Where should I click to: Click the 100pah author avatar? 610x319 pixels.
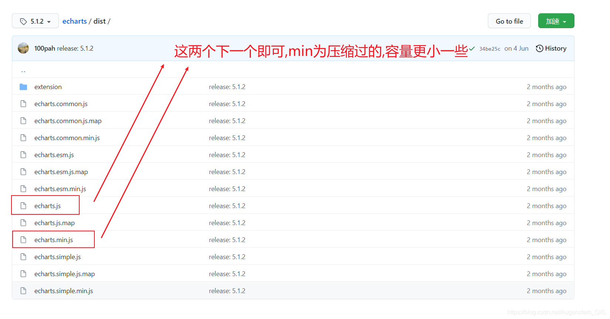click(23, 48)
